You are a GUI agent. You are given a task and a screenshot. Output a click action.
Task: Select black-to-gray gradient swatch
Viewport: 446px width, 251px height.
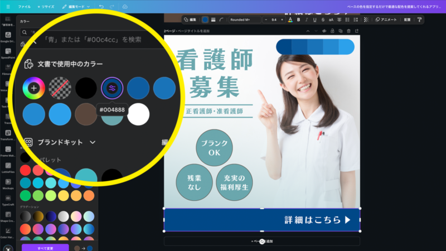tap(25, 216)
